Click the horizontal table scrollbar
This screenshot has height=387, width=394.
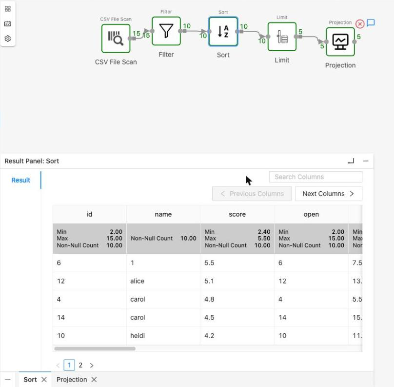point(95,348)
